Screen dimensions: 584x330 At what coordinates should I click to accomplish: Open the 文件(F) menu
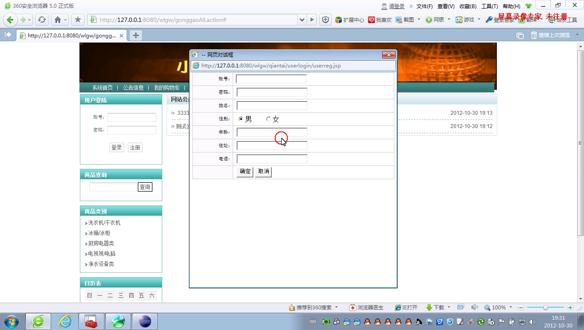click(x=424, y=6)
